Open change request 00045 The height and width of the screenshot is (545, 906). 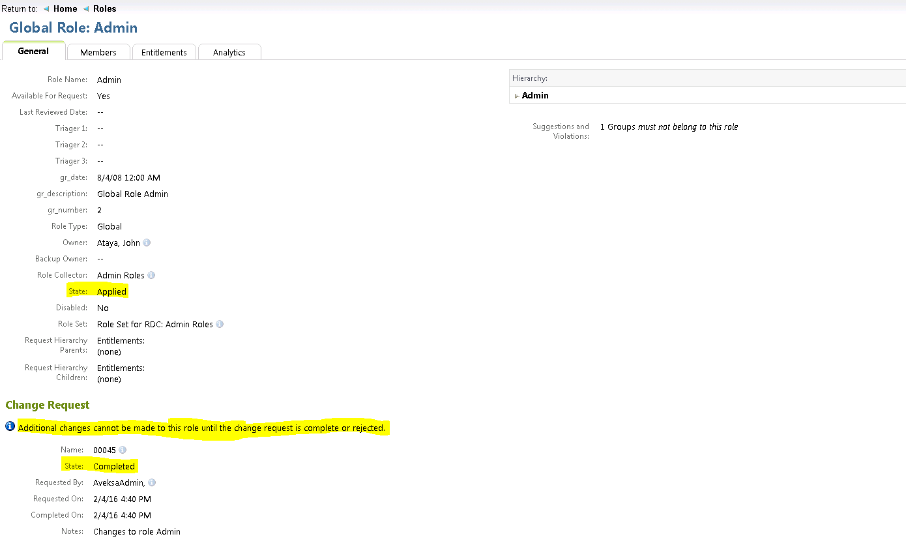pos(104,450)
